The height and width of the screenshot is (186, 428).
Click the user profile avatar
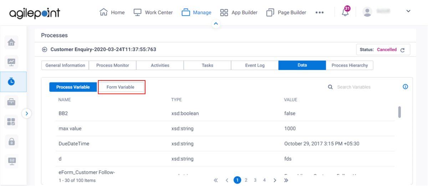point(367,12)
